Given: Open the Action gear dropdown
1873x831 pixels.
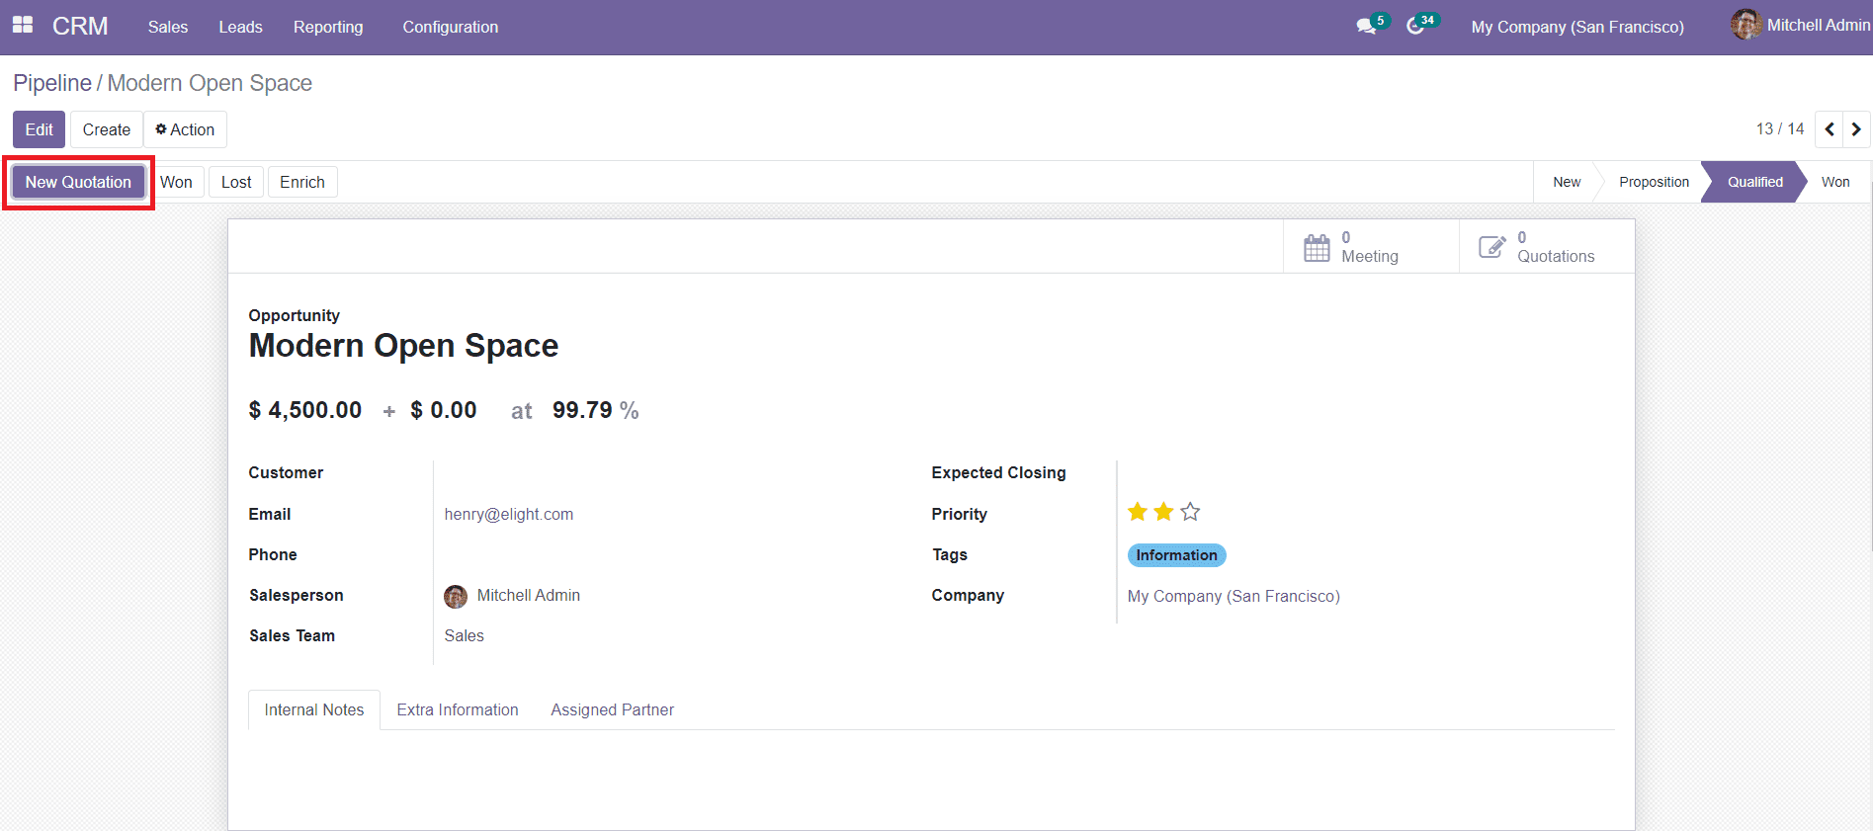Looking at the screenshot, I should point(186,129).
